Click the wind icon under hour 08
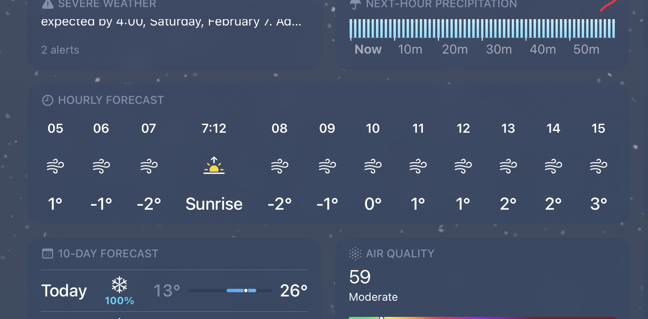 pos(279,166)
